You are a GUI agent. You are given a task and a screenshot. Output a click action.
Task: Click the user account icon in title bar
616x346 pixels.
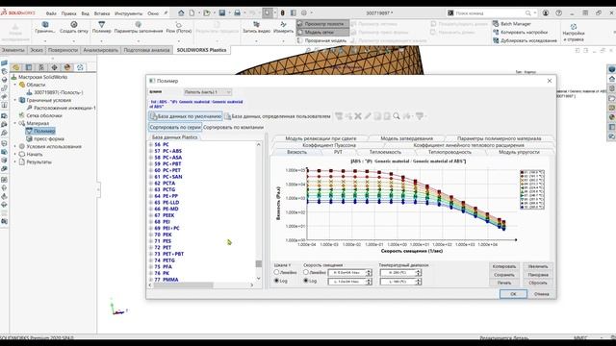click(546, 12)
